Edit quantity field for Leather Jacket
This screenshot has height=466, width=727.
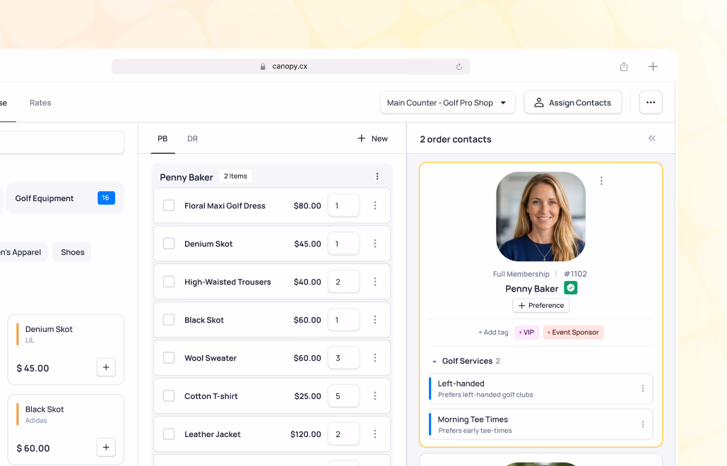click(x=343, y=434)
